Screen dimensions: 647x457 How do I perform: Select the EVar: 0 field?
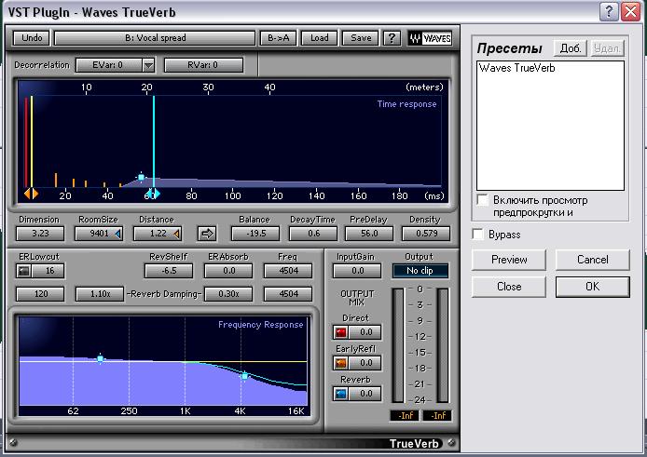tap(109, 65)
